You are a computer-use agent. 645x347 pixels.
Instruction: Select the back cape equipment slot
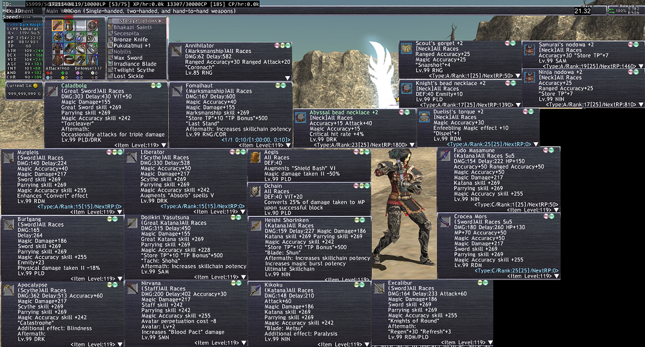(x=58, y=60)
